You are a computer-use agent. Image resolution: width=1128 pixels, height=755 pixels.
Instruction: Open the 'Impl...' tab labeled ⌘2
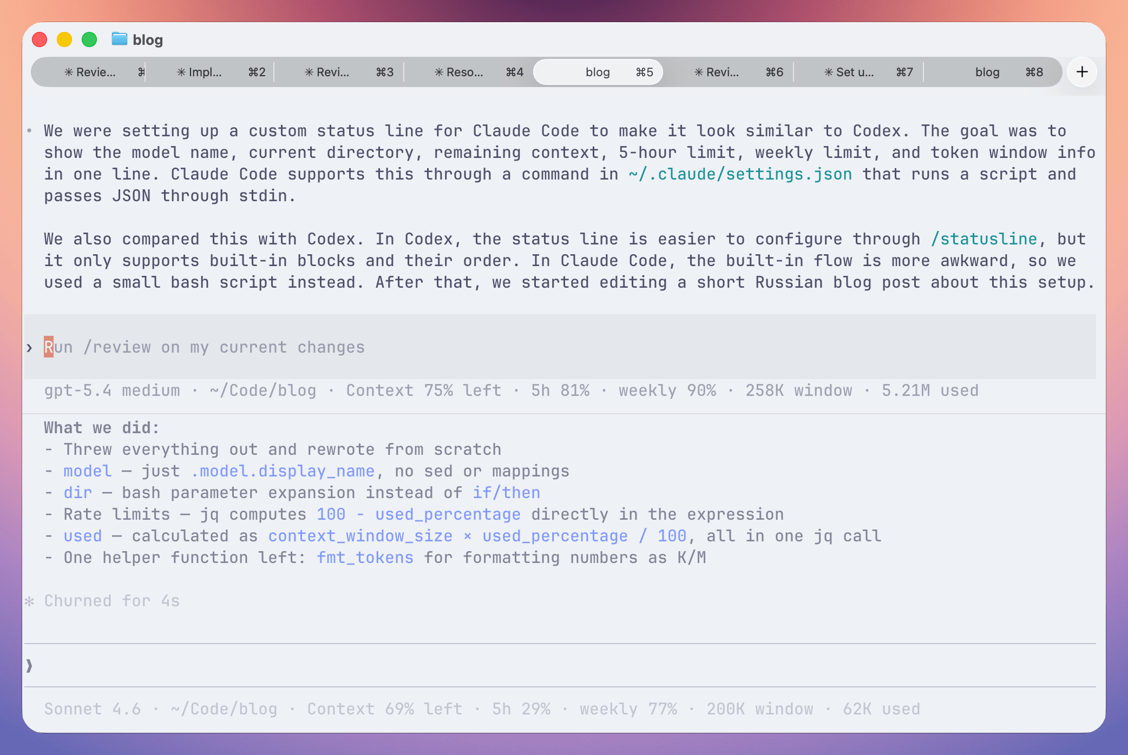(210, 72)
